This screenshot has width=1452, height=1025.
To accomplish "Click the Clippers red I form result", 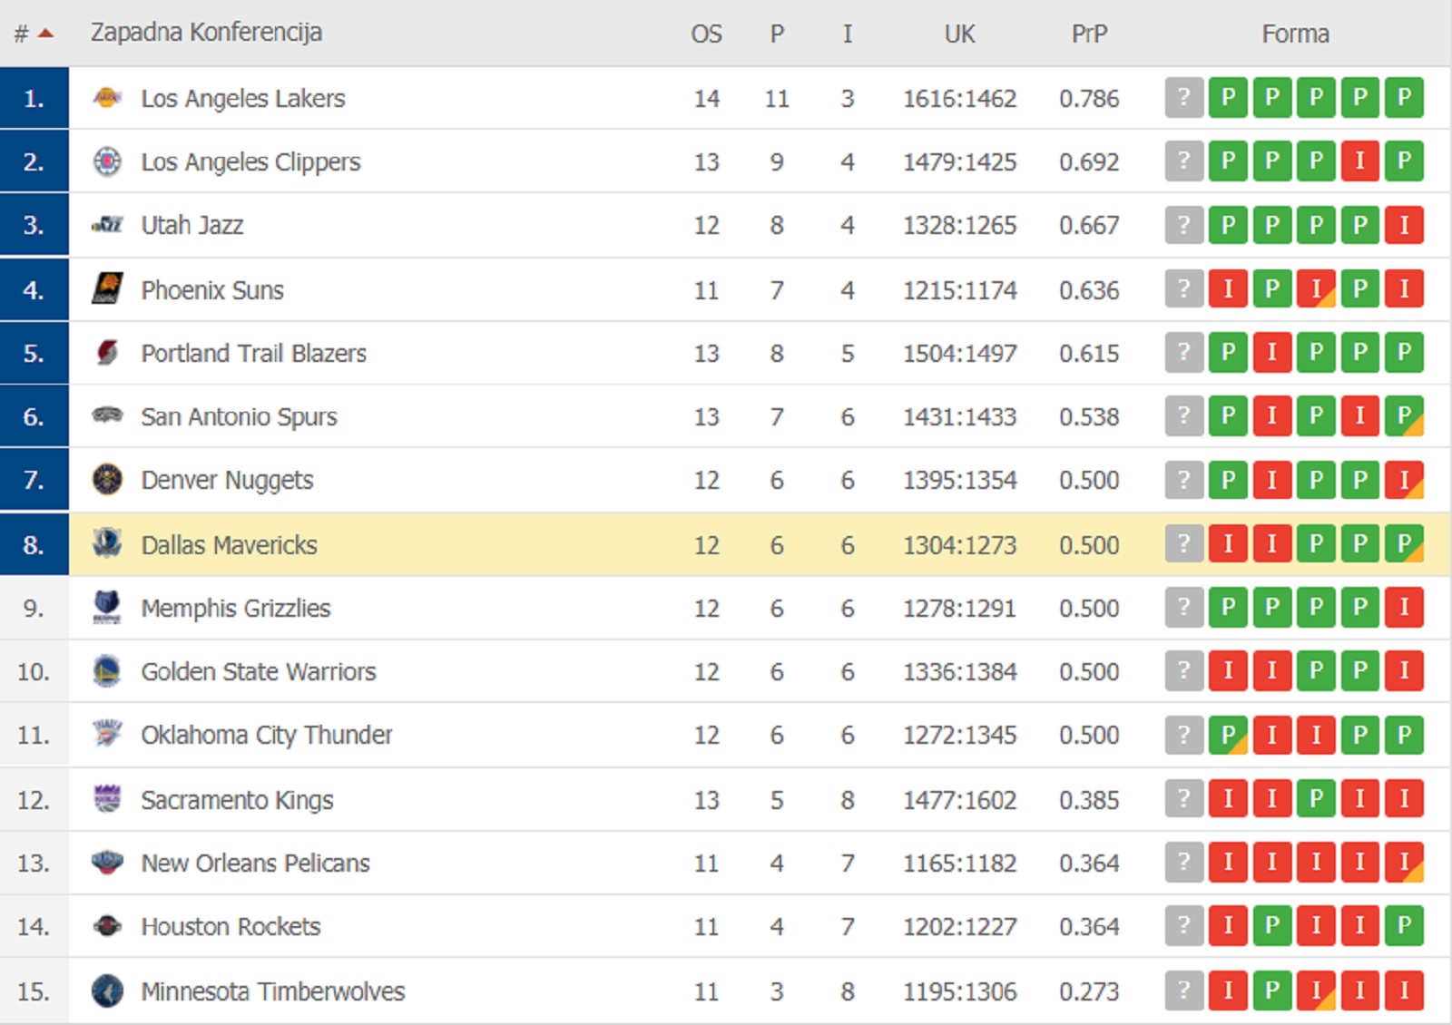I will click(1359, 161).
